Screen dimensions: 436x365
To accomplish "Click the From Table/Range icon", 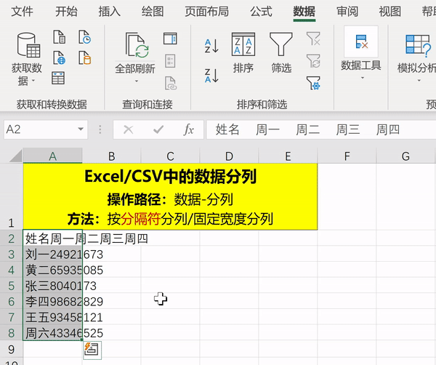I will click(x=58, y=78).
